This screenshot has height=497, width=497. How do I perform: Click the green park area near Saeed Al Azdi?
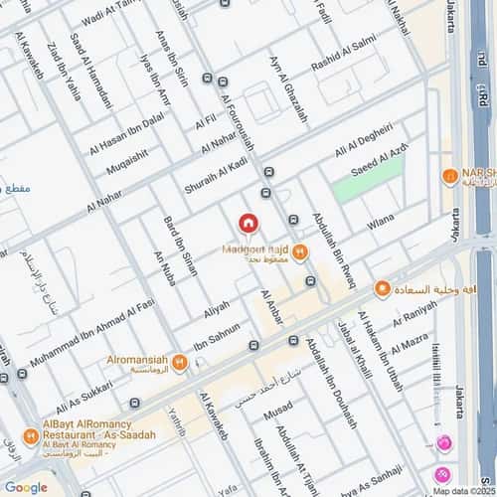(x=368, y=182)
